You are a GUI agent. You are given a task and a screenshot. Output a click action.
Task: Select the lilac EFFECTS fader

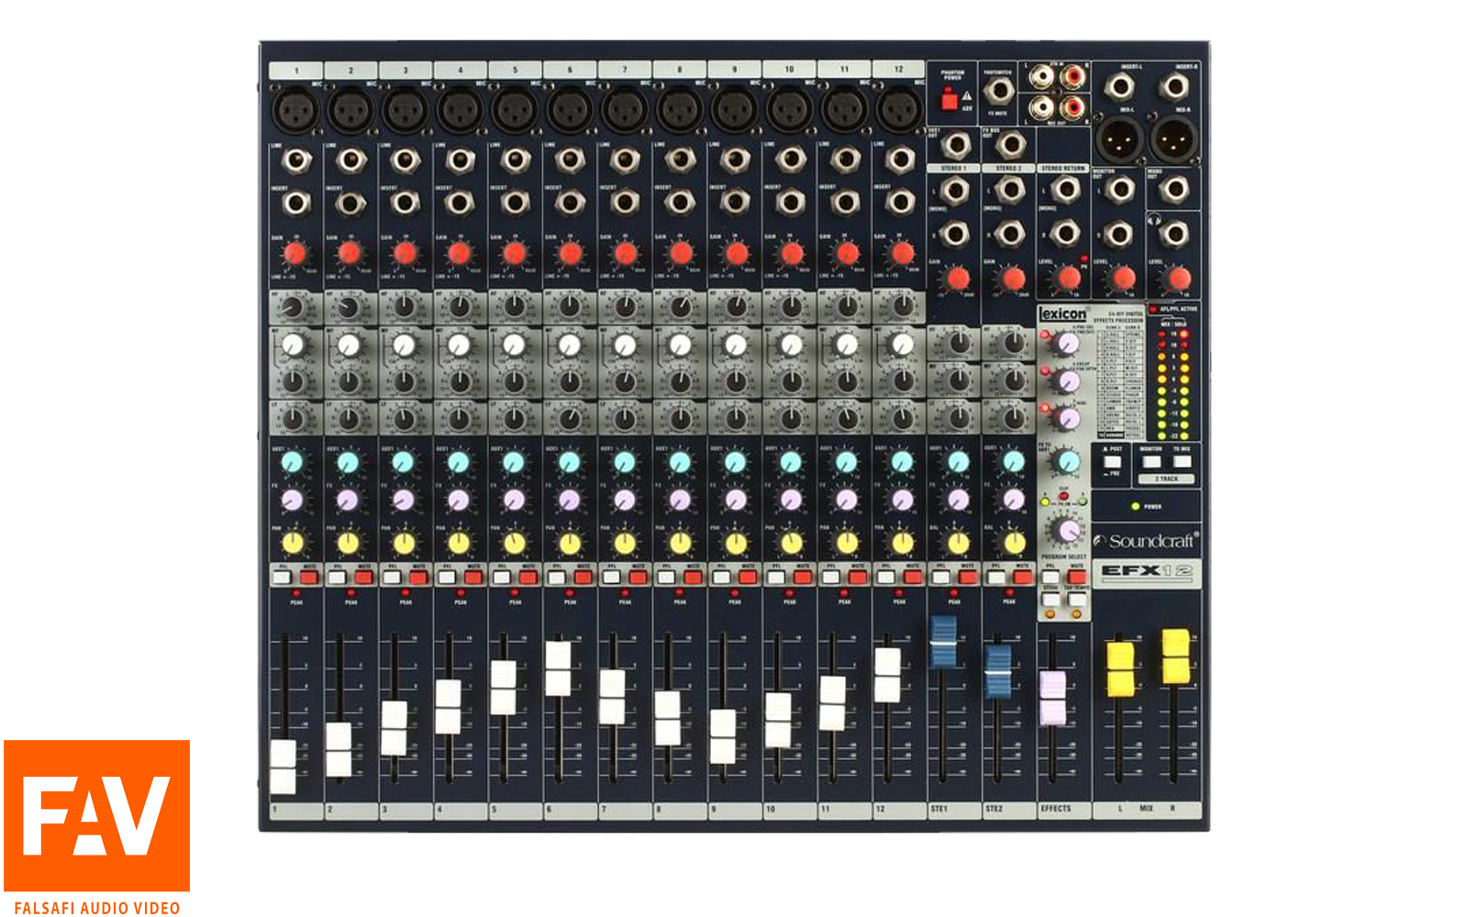coord(1052,698)
